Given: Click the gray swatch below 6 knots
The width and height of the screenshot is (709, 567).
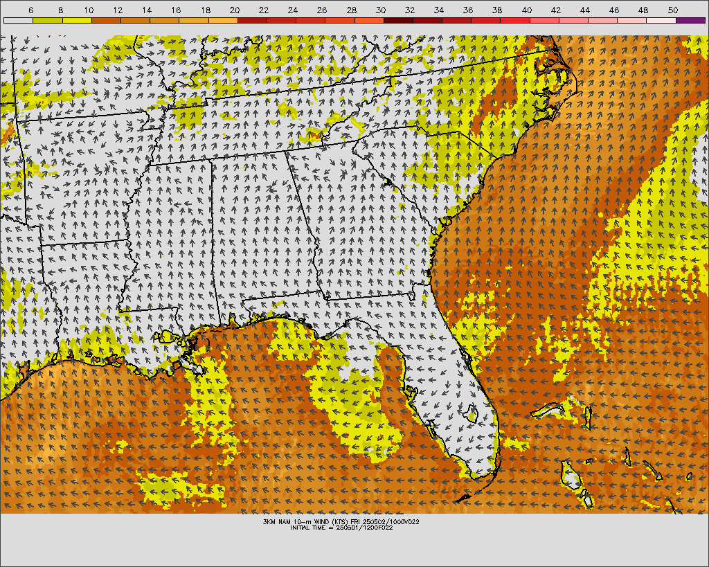Looking at the screenshot, I should point(18,20).
